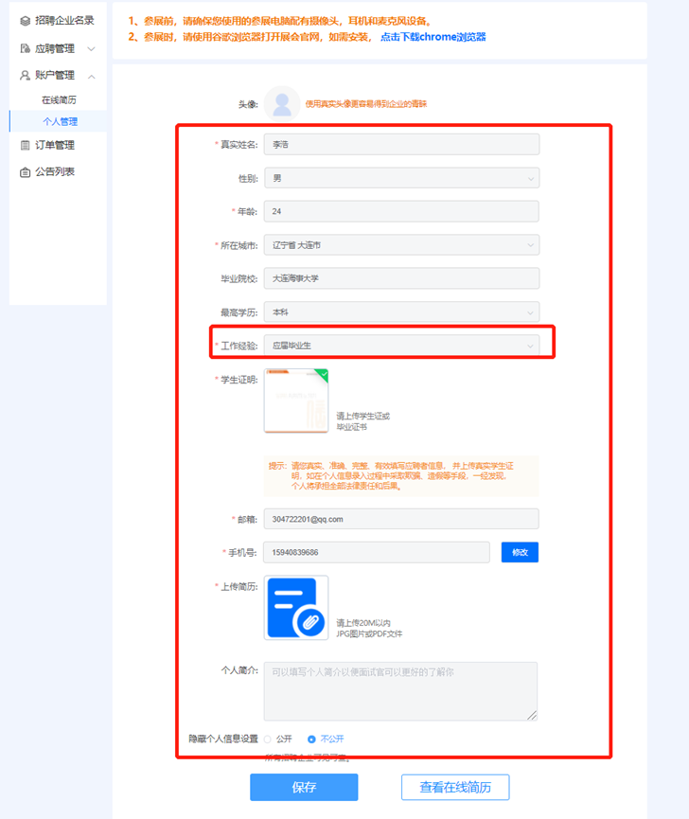Click the 个人简介 text area
Image resolution: width=689 pixels, height=819 pixels.
coord(400,691)
